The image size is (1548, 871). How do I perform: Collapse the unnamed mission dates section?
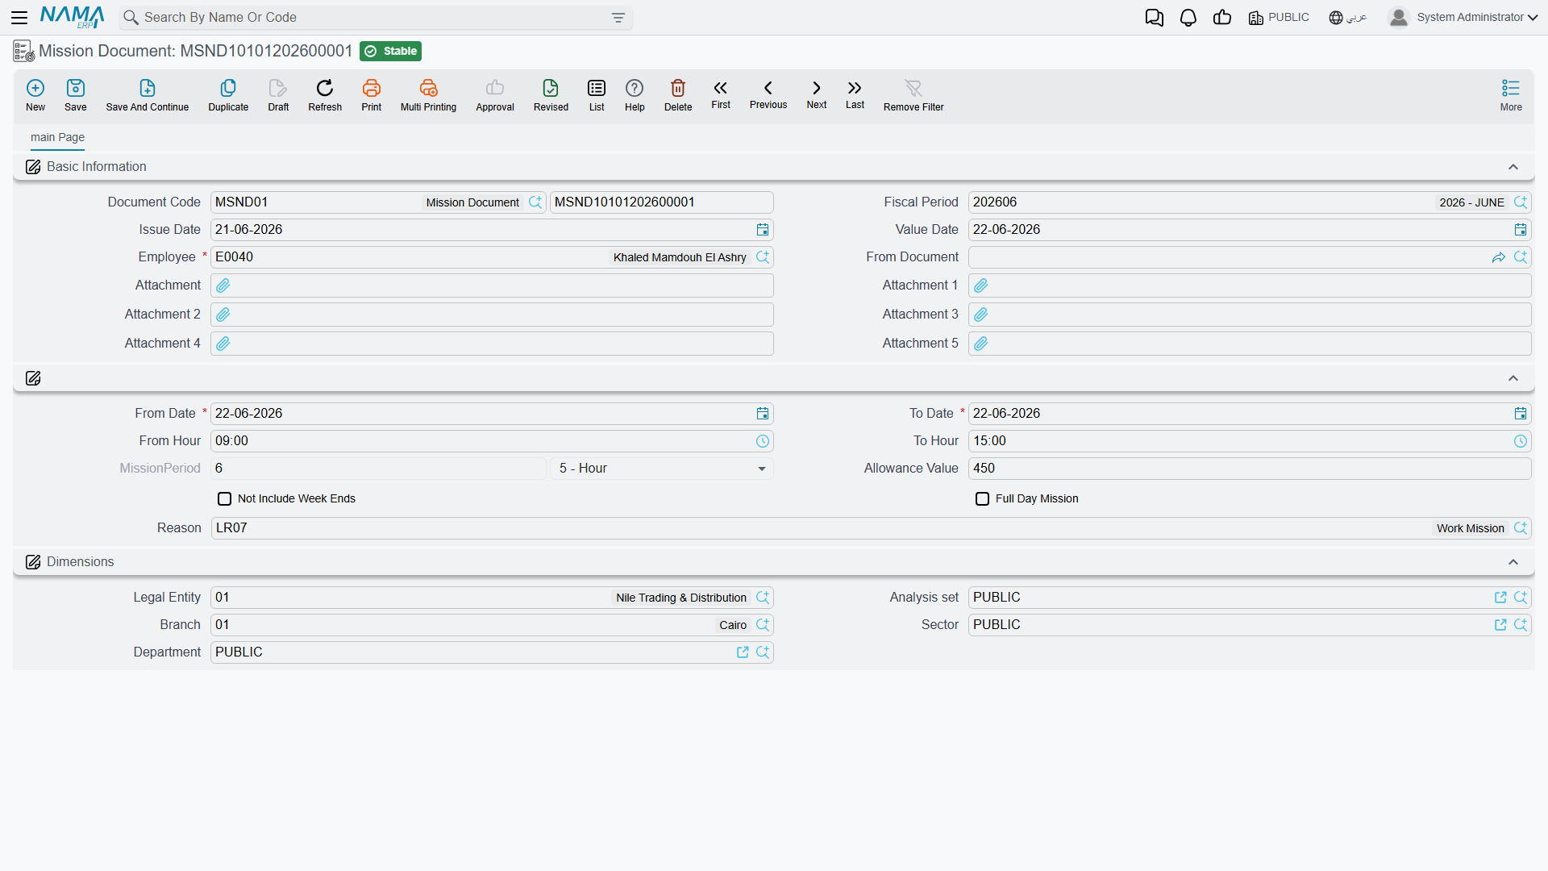[1513, 378]
